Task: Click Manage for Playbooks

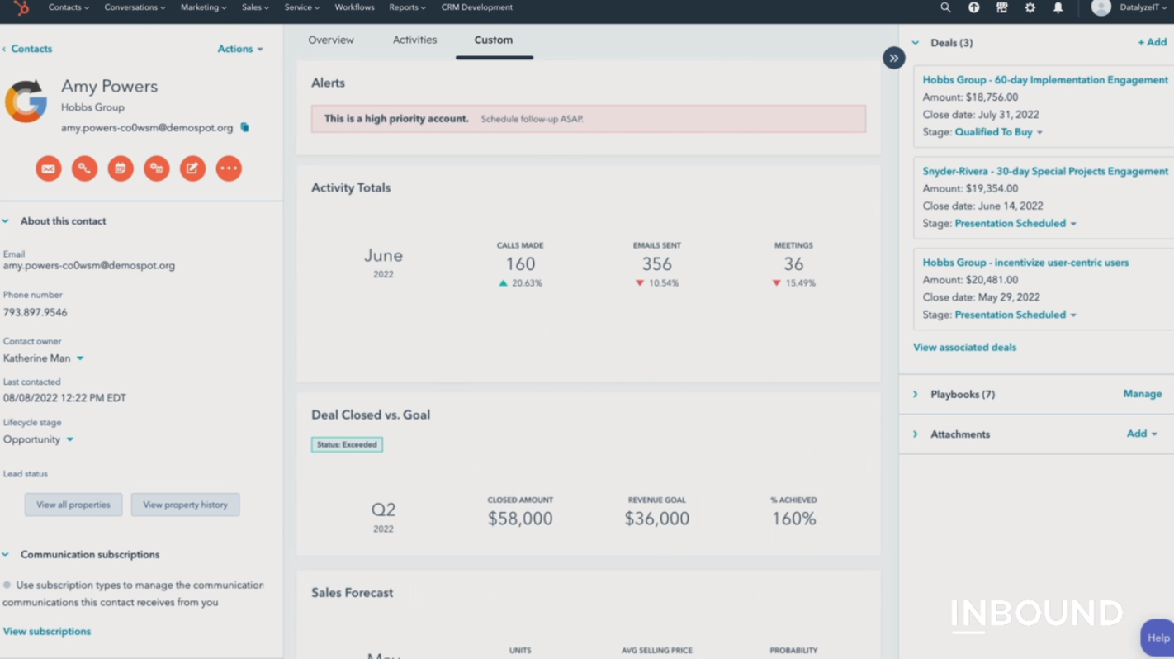Action: (1142, 394)
